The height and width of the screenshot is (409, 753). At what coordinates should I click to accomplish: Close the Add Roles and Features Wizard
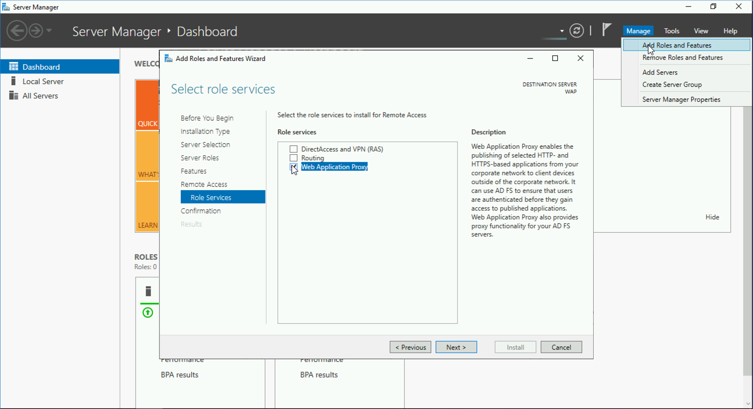pos(580,59)
